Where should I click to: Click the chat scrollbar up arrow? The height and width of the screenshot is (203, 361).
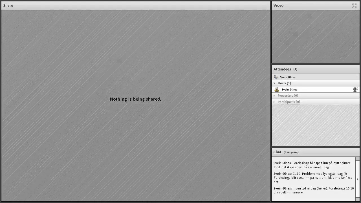point(357,158)
